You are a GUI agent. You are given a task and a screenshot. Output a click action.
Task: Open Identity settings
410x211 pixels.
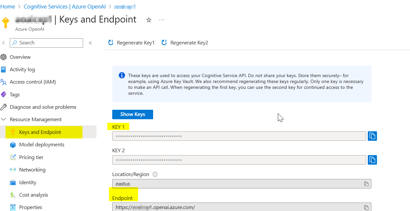click(28, 182)
